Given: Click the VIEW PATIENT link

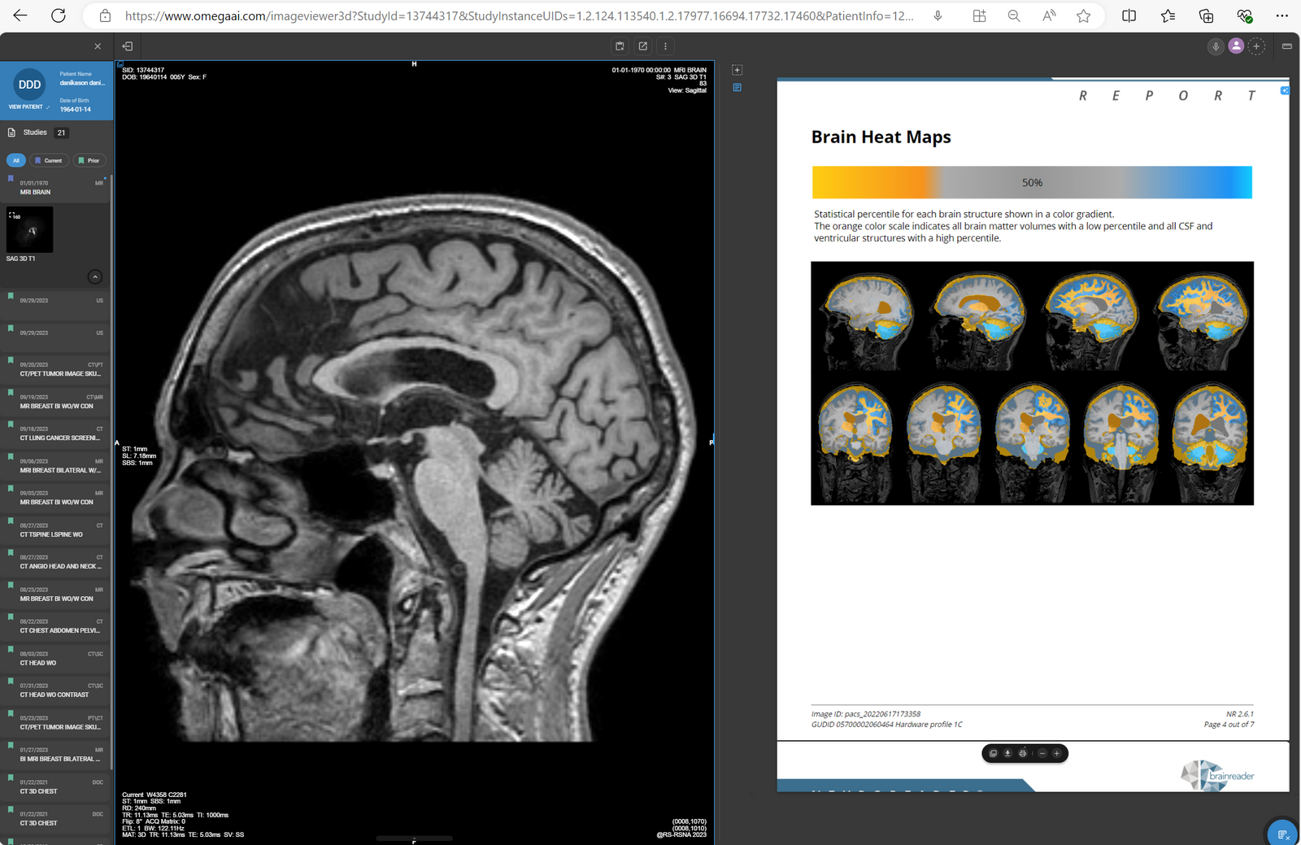Looking at the screenshot, I should coord(26,107).
